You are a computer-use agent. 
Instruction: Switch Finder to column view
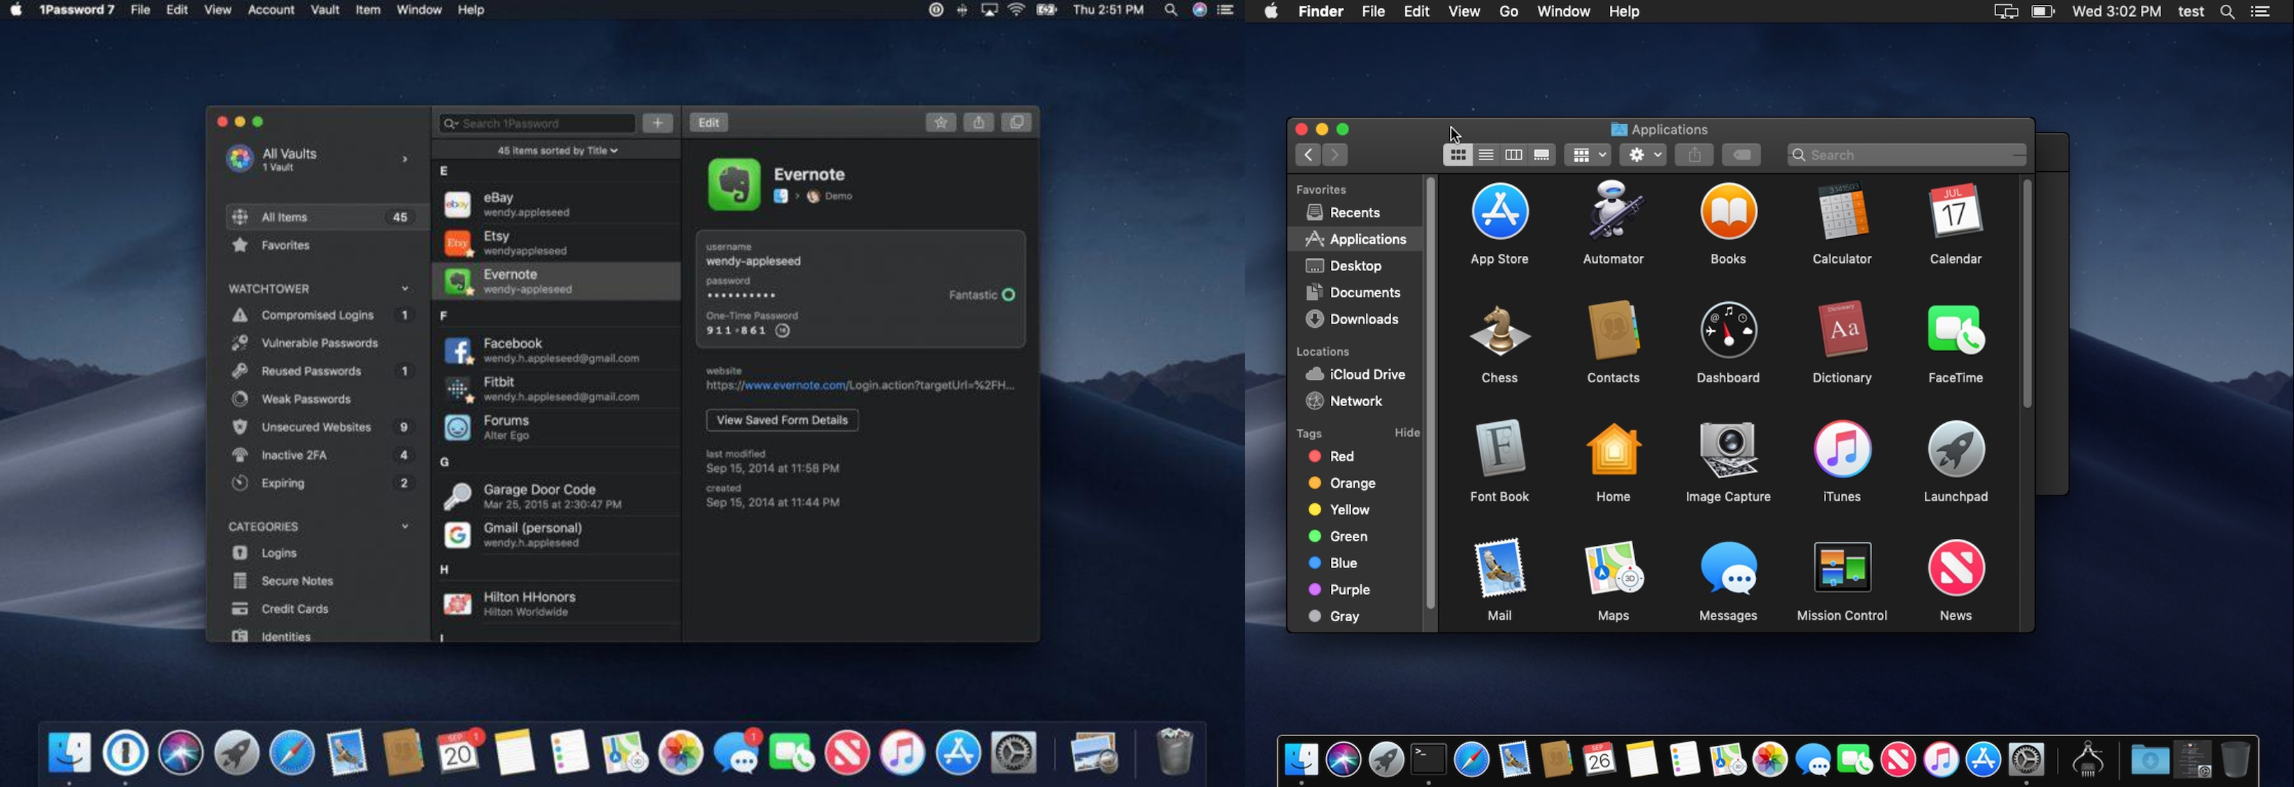click(1513, 155)
